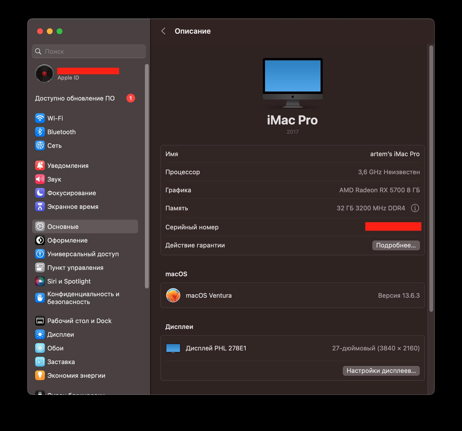
Task: Click the macOS Ventura logo icon
Action: click(173, 296)
